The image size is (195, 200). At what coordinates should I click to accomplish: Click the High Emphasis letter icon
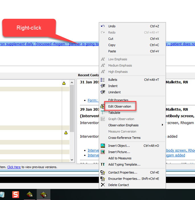[103, 72]
